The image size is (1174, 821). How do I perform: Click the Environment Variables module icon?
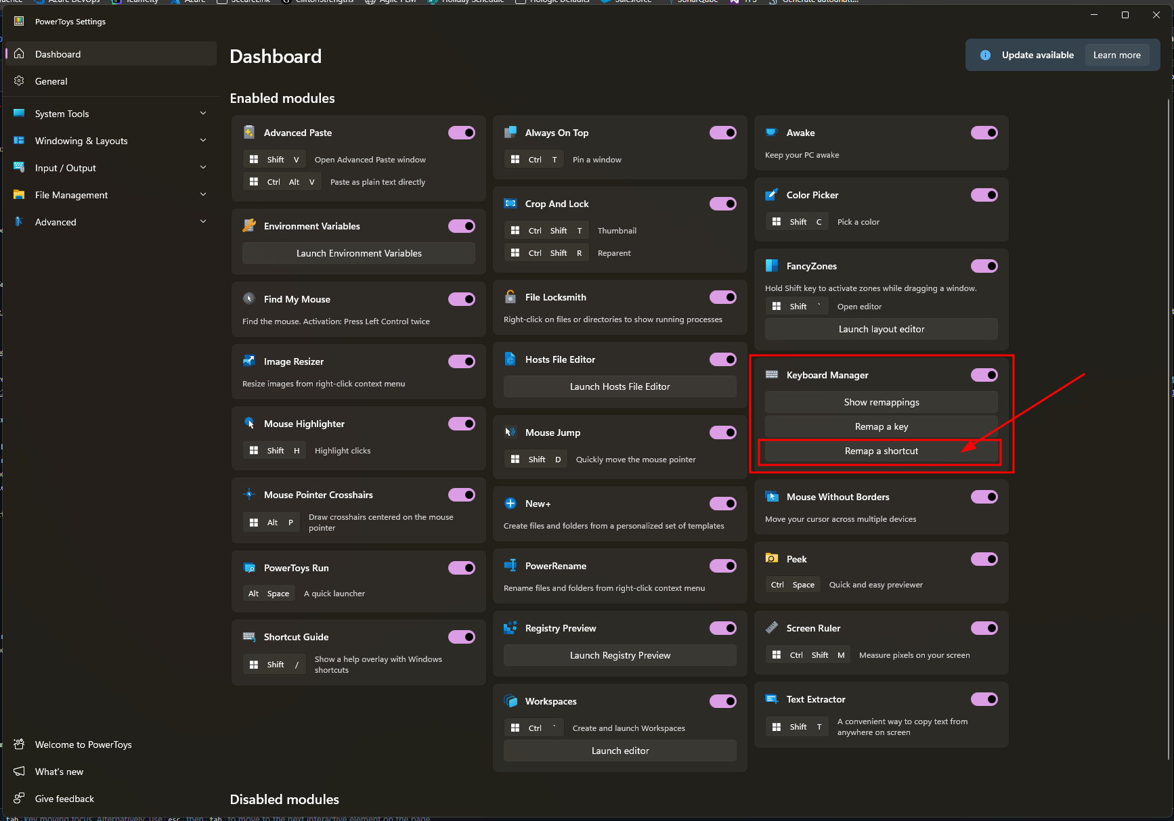click(x=249, y=226)
